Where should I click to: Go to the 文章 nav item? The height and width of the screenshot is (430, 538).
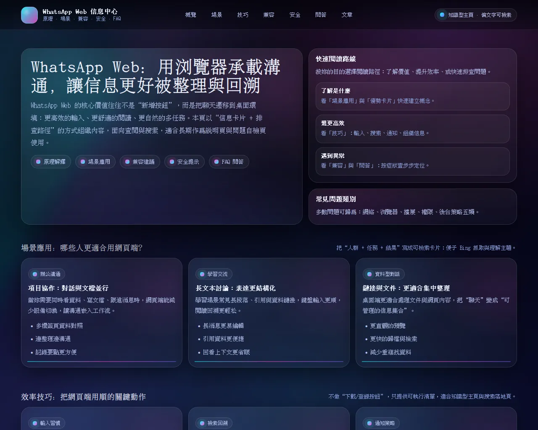pos(347,15)
